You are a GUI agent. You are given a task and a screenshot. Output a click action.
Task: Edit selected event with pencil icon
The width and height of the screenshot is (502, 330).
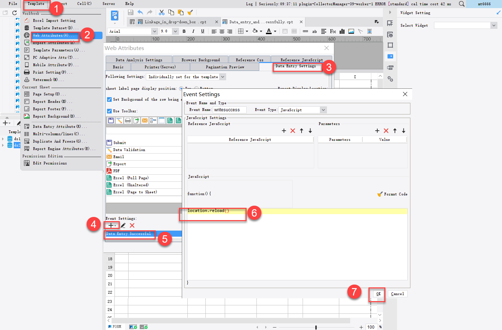(123, 225)
